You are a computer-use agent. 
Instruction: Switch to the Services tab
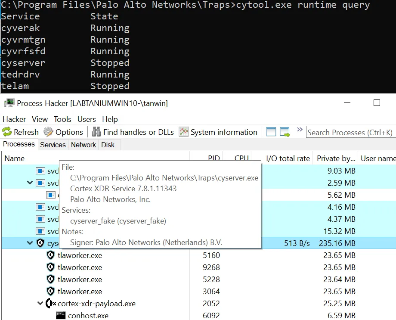pos(53,145)
